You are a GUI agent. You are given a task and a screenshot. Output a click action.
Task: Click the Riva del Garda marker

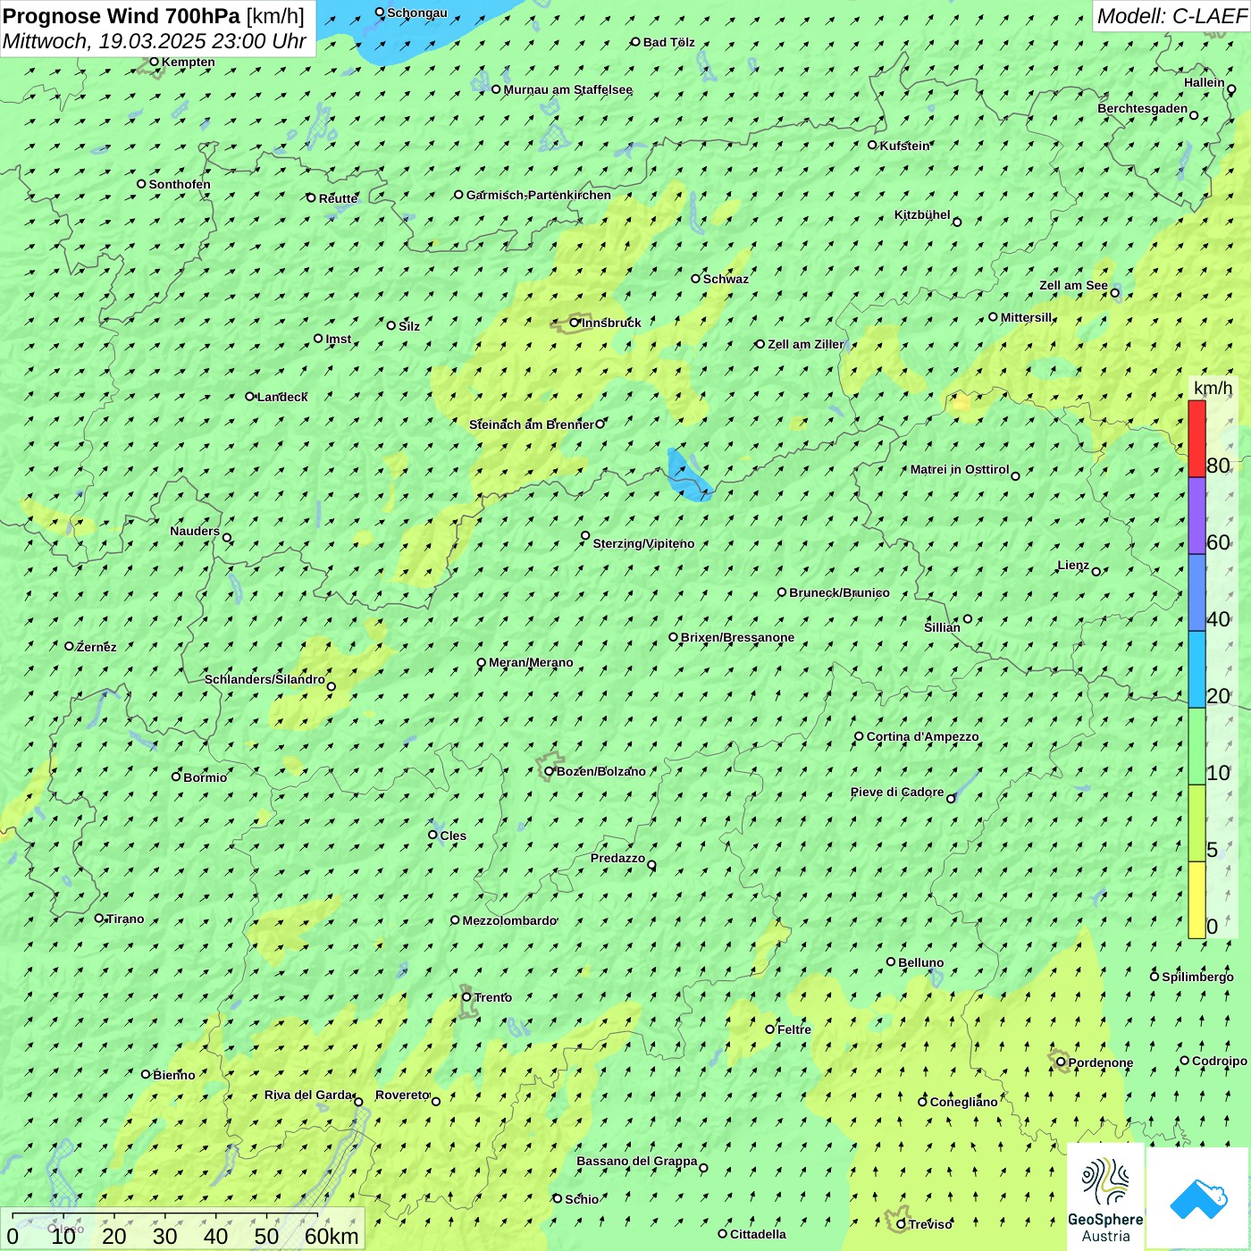point(358,1102)
